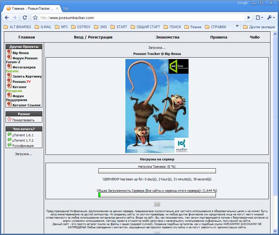Click the OnLime logo on the possum banner

tap(179, 66)
